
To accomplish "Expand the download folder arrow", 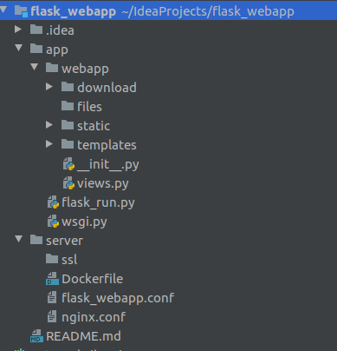I will pyautogui.click(x=49, y=86).
